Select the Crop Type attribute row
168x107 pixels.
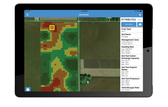point(132,30)
